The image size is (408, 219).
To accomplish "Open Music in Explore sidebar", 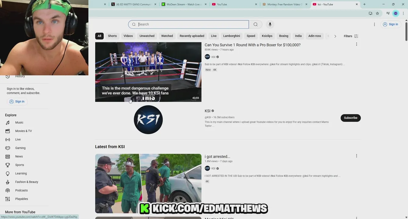I will 19,123.
